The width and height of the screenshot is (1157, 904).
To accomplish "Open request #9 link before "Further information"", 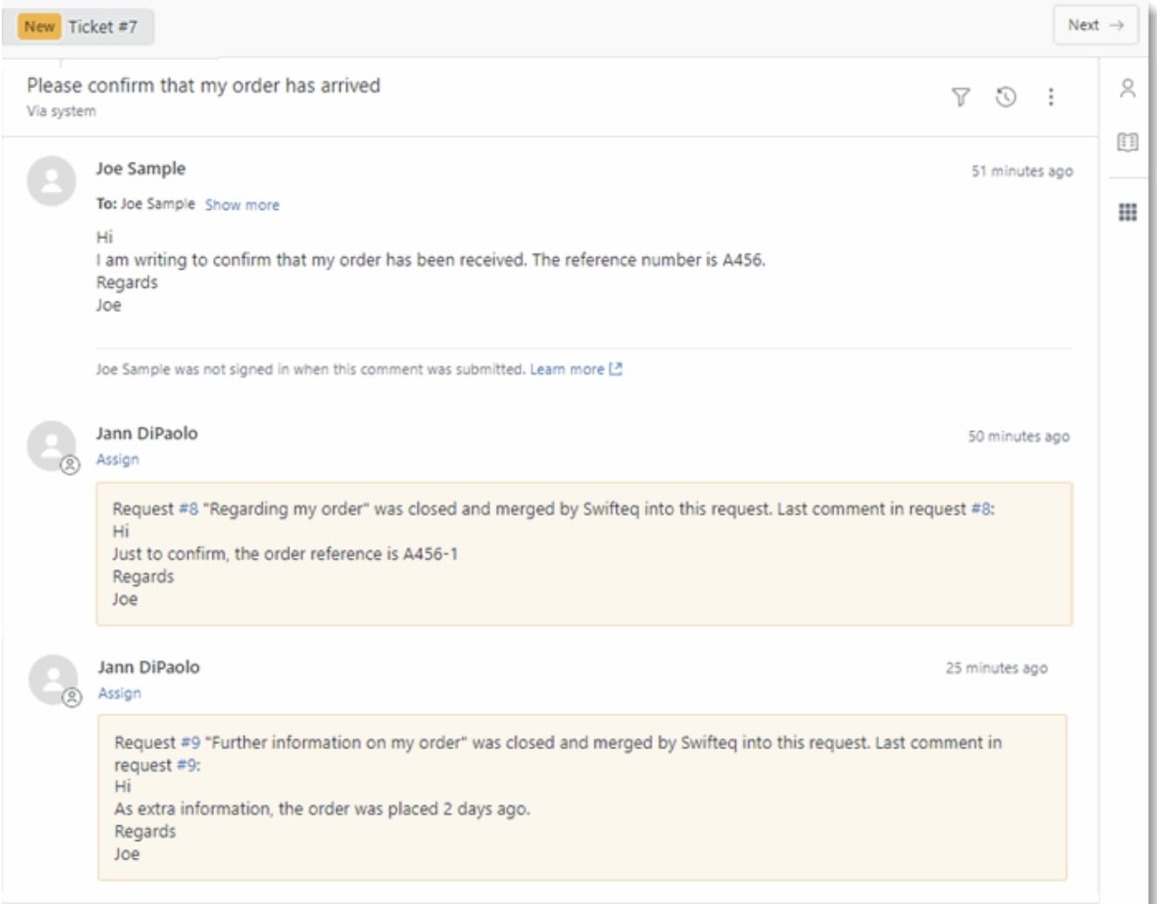I will click(191, 742).
